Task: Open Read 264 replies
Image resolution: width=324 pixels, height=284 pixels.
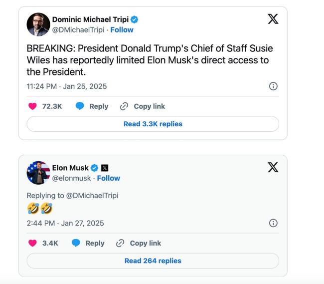Action: [x=153, y=261]
